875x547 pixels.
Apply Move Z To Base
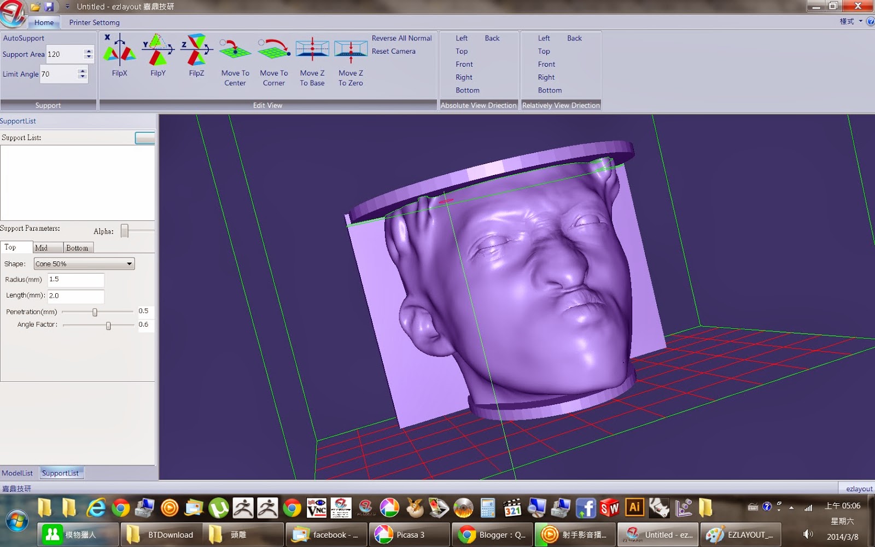coord(312,62)
